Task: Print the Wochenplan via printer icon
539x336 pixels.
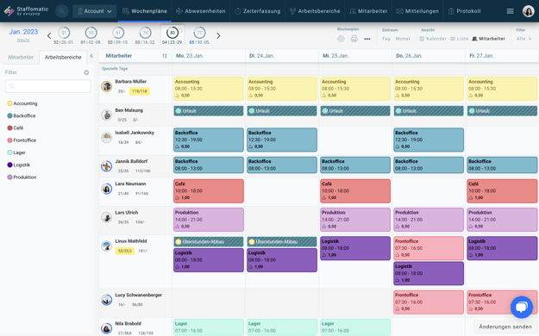Action: point(354,39)
